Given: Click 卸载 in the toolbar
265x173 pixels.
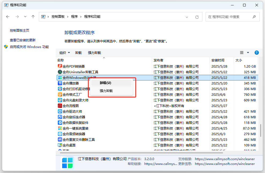Looking at the screenshot, I should click(x=78, y=53).
